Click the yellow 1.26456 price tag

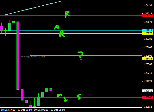tap(148, 59)
